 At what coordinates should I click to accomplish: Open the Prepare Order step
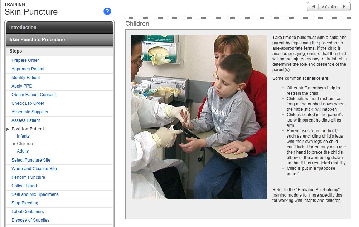[25, 60]
